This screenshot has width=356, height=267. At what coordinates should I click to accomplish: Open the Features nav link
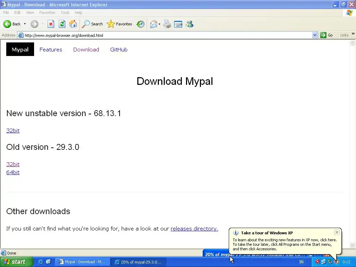51,49
